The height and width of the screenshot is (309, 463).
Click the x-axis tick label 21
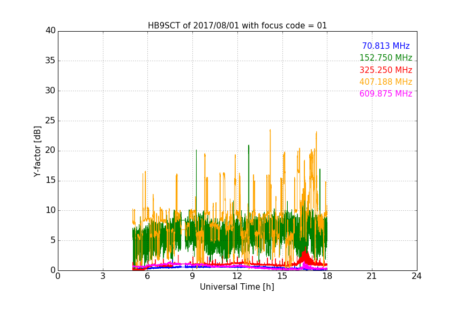pos(372,276)
